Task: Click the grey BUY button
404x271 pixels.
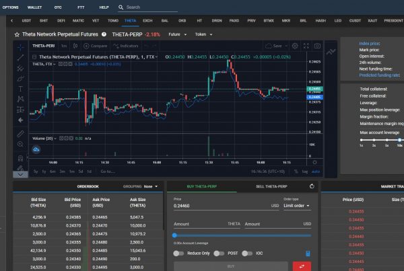Action: 231,266
